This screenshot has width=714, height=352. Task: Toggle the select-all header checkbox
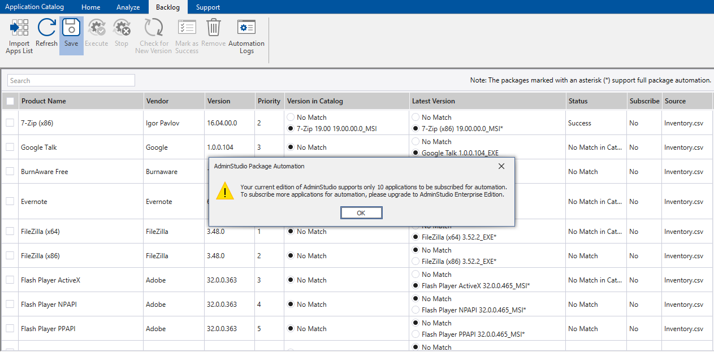pos(10,101)
